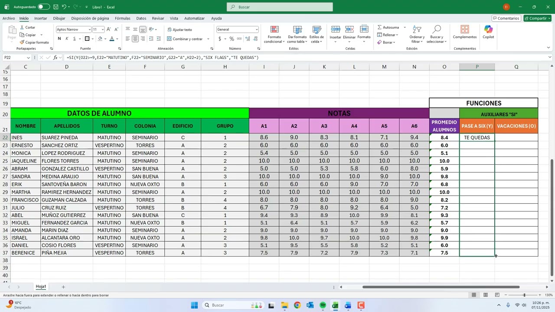Open the number format General dropdown

click(x=257, y=29)
